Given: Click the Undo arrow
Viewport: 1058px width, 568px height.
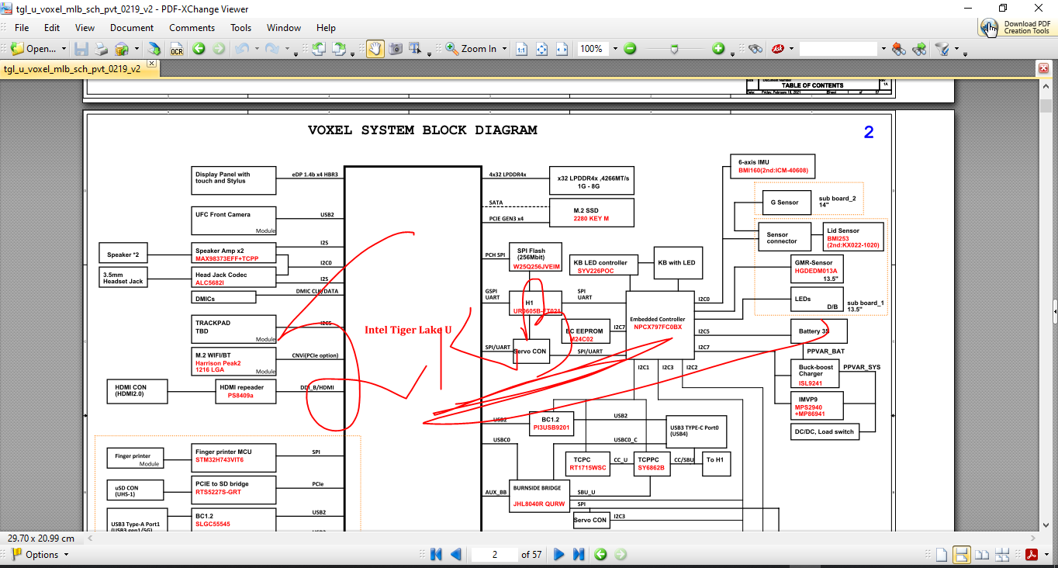Looking at the screenshot, I should 241,48.
